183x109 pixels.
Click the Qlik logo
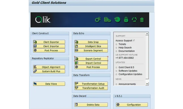coord(43,19)
